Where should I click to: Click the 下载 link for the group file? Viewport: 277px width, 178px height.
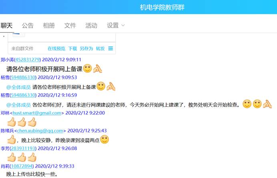click(72, 49)
